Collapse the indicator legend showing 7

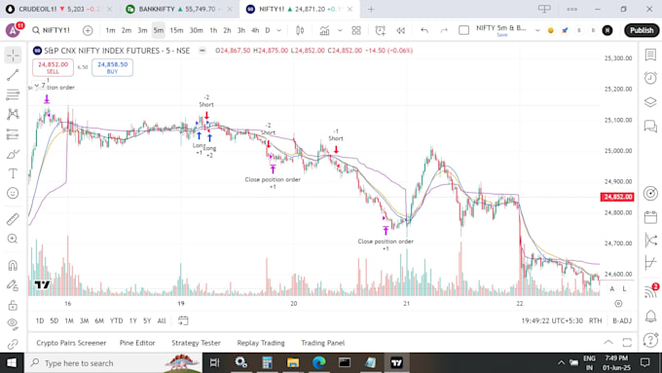(x=40, y=86)
